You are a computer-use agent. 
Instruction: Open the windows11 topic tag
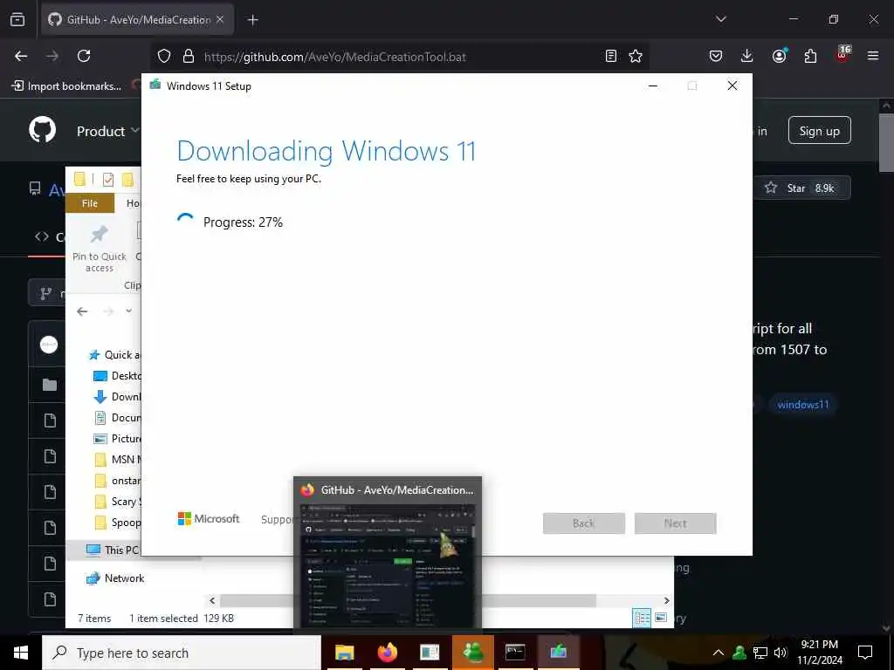(x=803, y=405)
